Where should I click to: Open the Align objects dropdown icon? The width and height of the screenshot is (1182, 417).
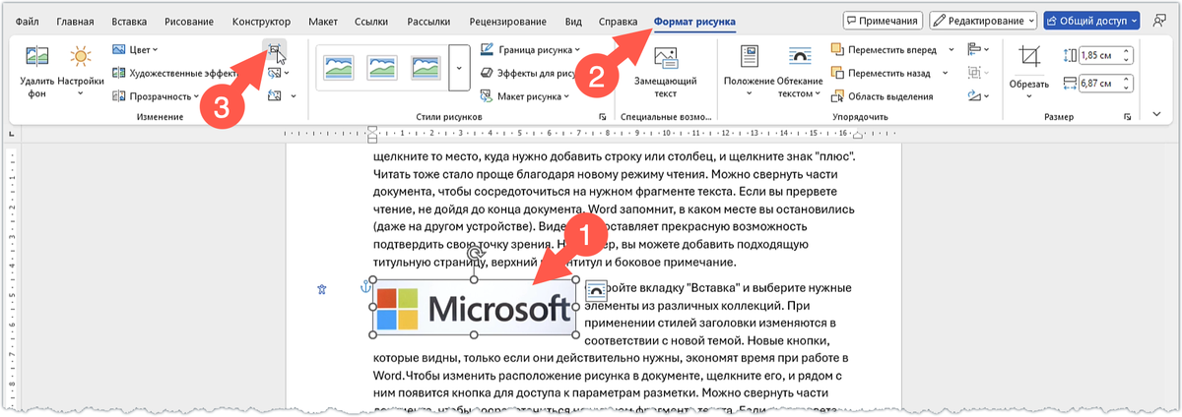pos(978,49)
